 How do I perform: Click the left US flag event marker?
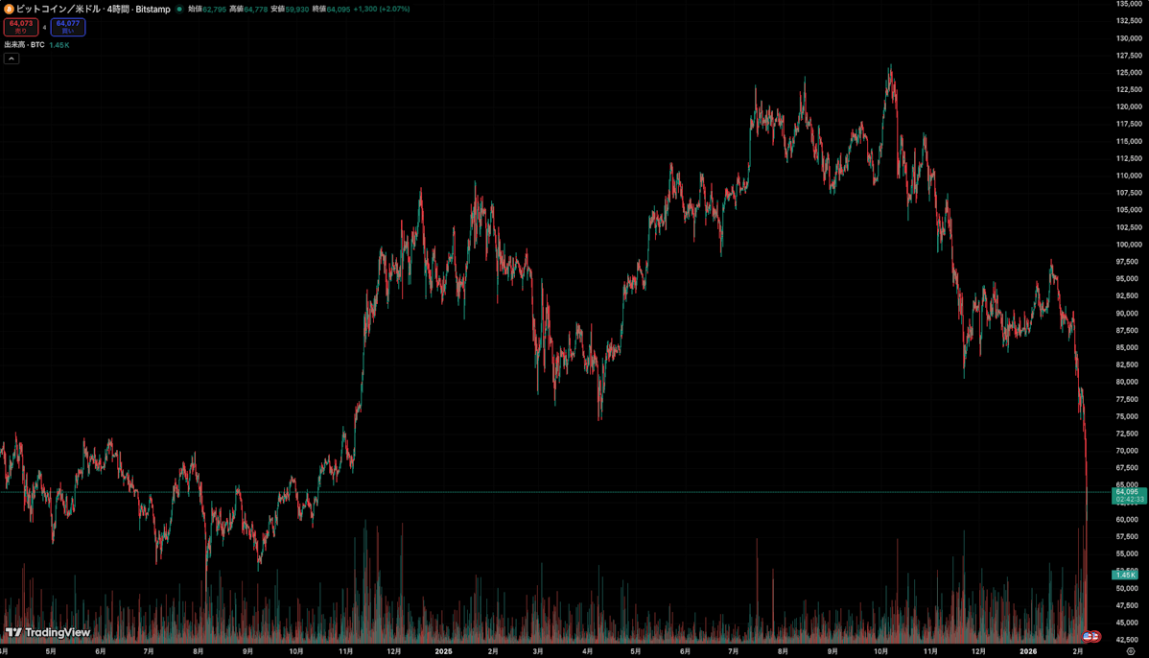tap(1087, 636)
